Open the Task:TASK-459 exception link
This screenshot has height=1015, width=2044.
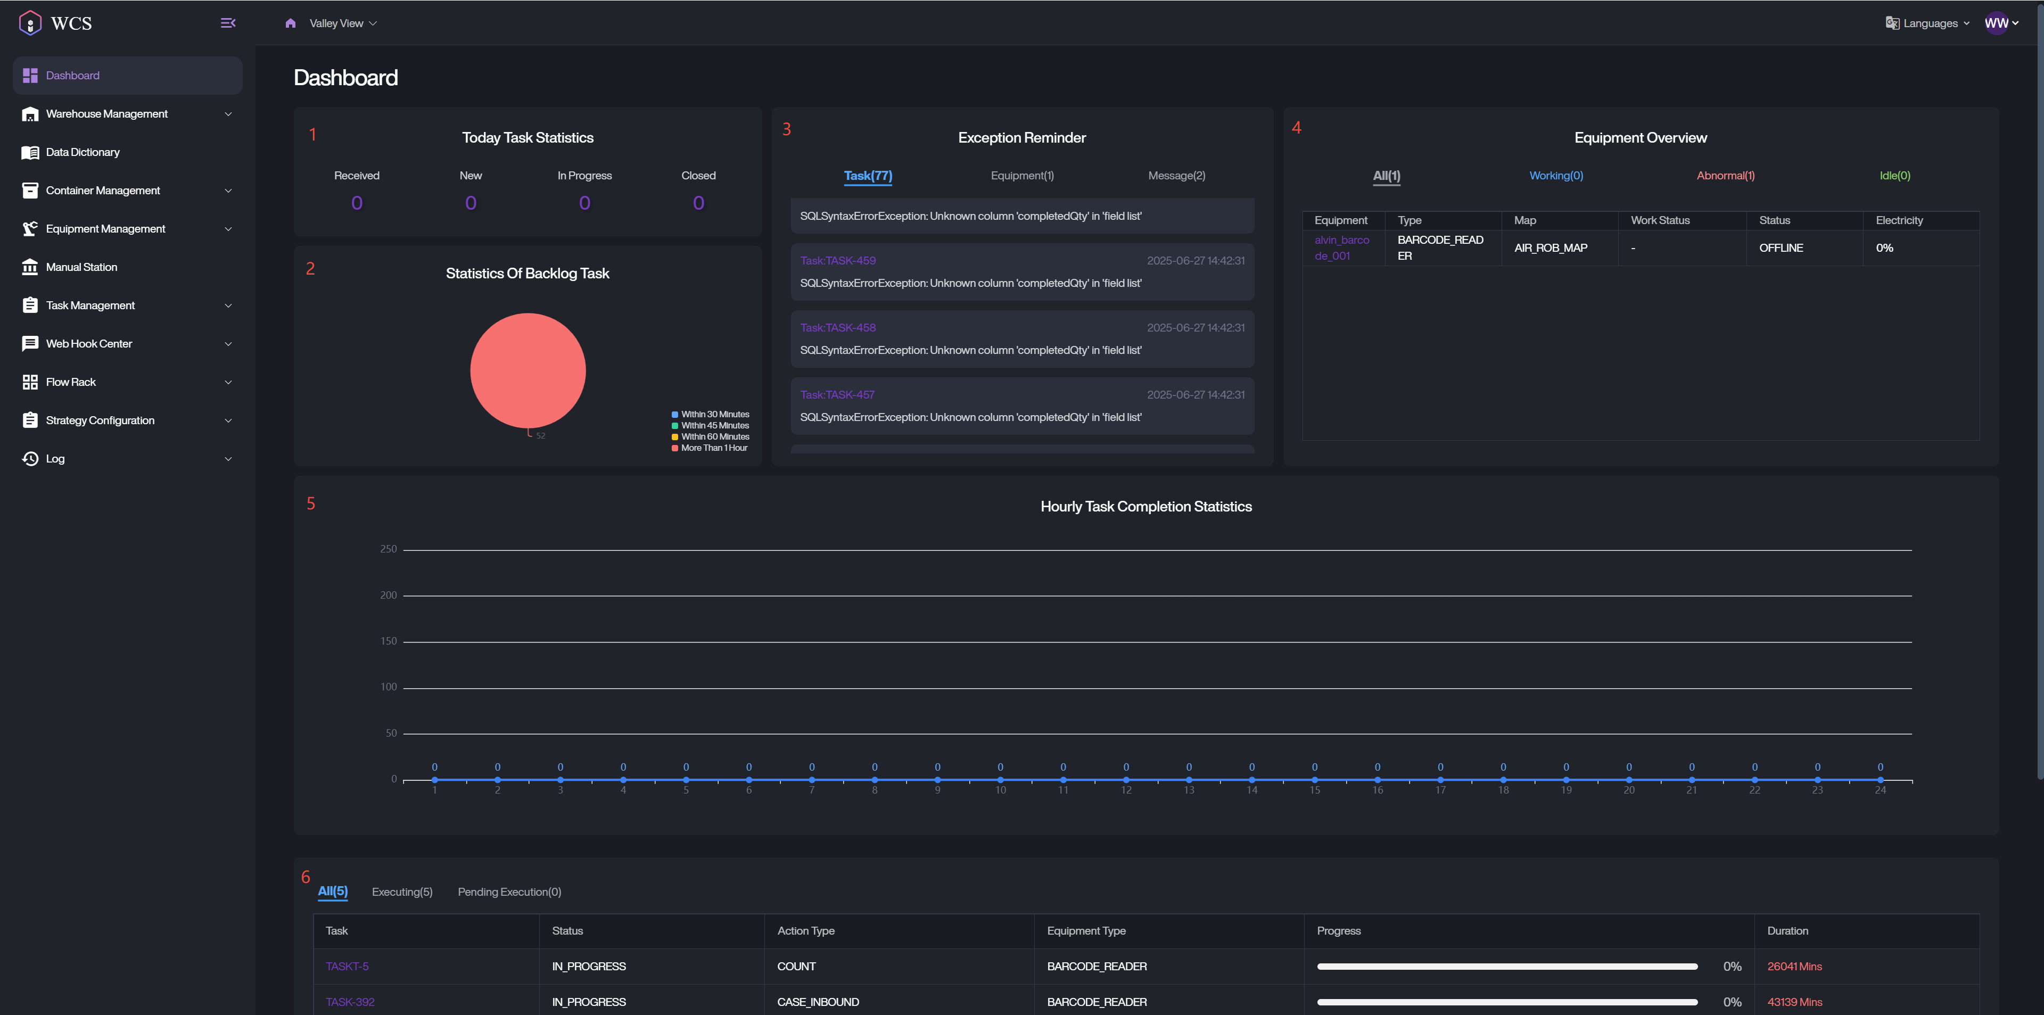[837, 260]
